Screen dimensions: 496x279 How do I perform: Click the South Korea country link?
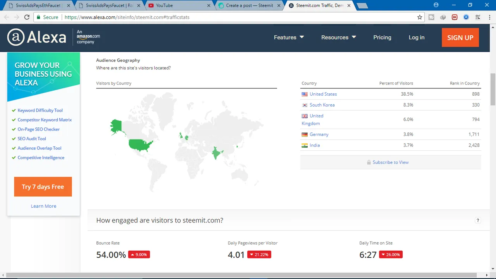coord(322,105)
